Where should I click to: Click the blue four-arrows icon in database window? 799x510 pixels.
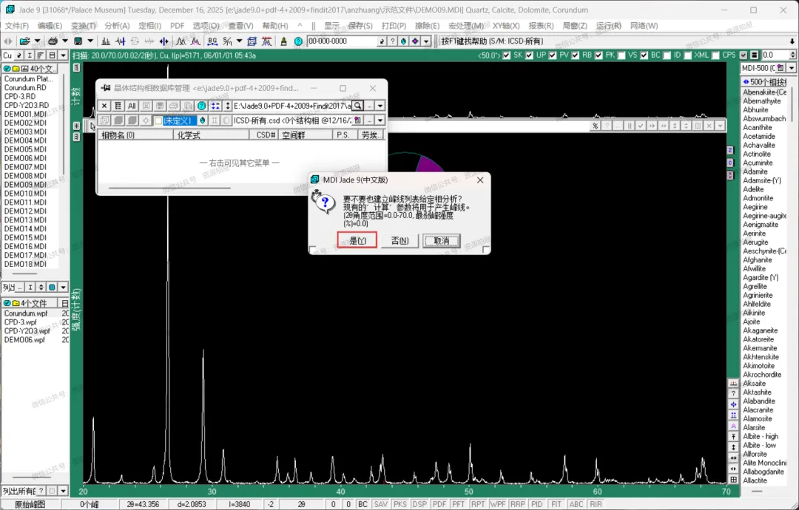[x=215, y=106]
